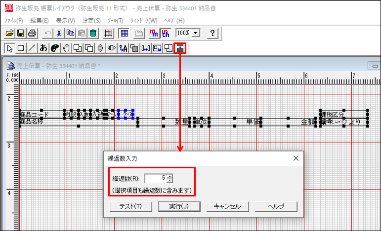Click the grid settings icon with red marker
Screen dimensions: 381x231
coord(108,33)
